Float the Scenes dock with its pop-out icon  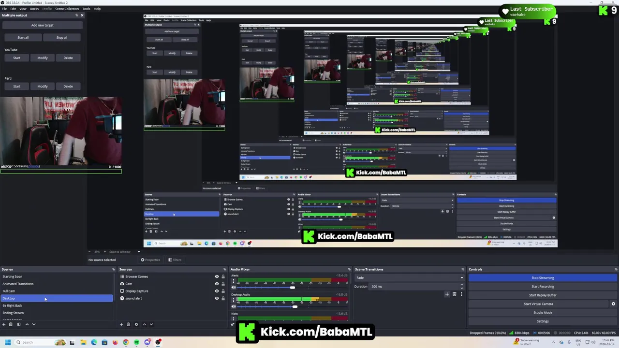(114, 269)
